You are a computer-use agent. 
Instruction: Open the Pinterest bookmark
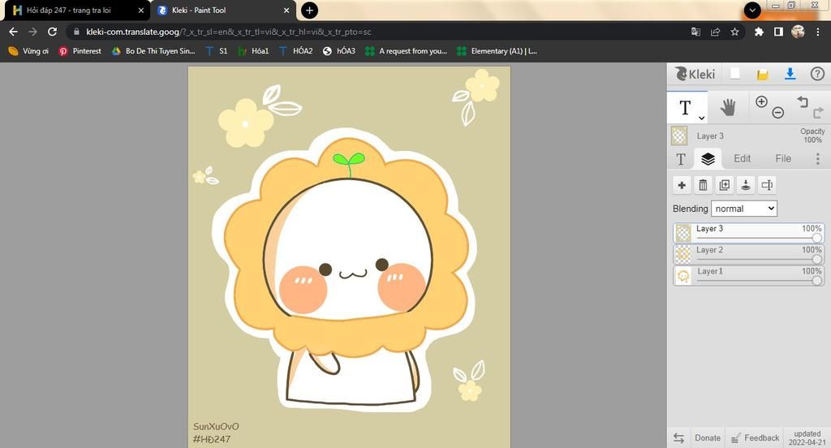coord(80,51)
